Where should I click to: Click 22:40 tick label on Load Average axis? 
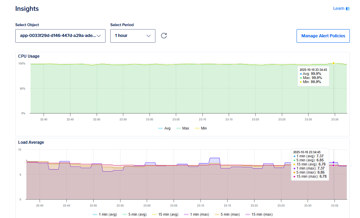point(40,205)
